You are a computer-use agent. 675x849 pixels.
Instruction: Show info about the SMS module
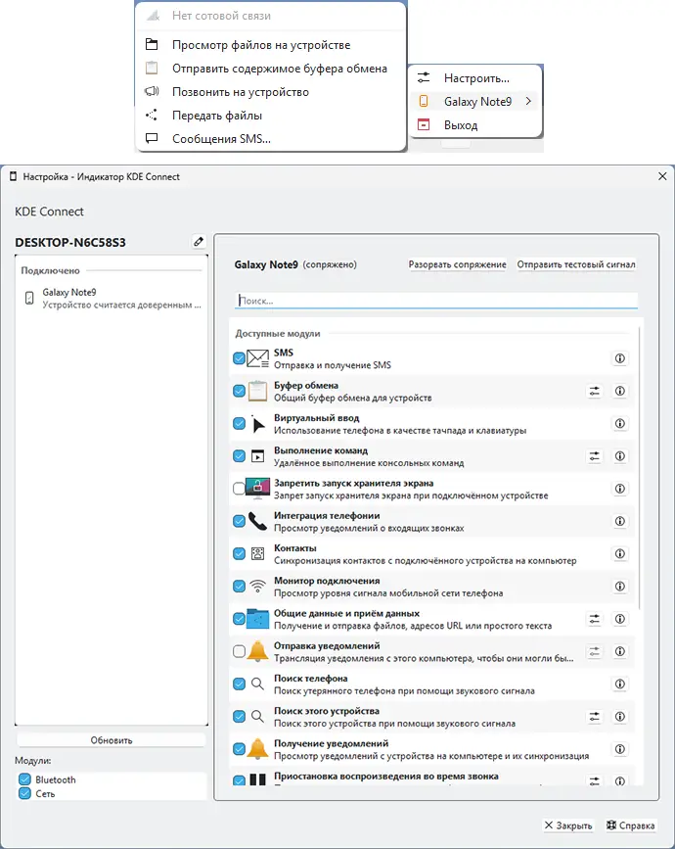(619, 359)
